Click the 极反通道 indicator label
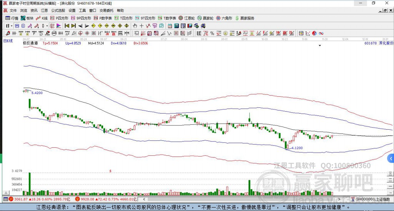Viewport: 394px width, 211px height. [x=30, y=43]
